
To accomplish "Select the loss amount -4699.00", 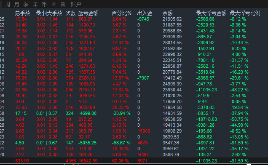I will pos(87,113).
